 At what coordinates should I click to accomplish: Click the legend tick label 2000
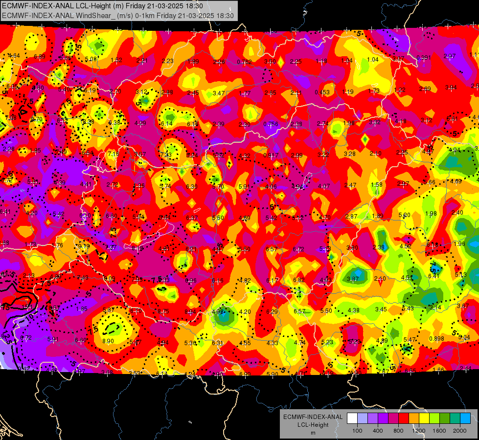(460, 431)
